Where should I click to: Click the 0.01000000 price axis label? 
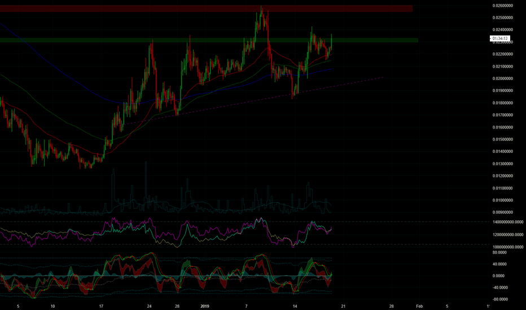[502, 201]
